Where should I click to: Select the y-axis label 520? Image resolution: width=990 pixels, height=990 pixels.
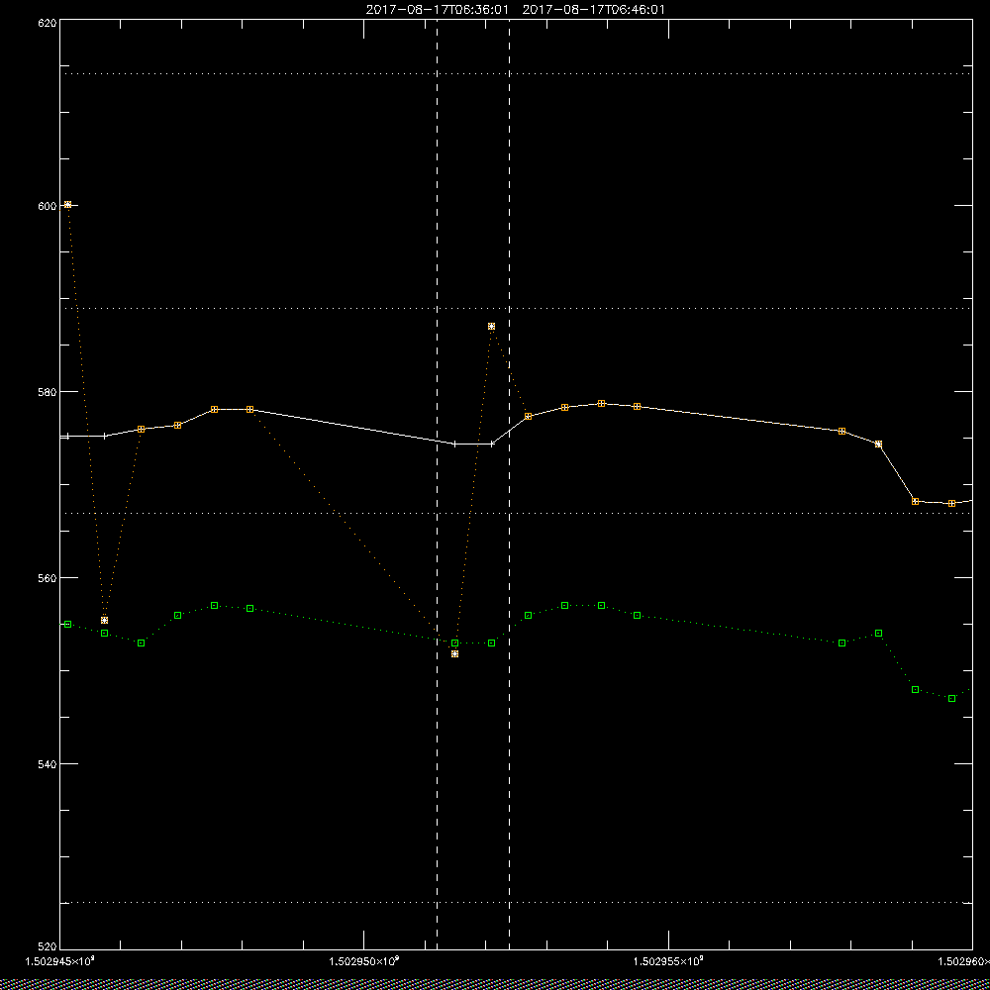(x=48, y=947)
